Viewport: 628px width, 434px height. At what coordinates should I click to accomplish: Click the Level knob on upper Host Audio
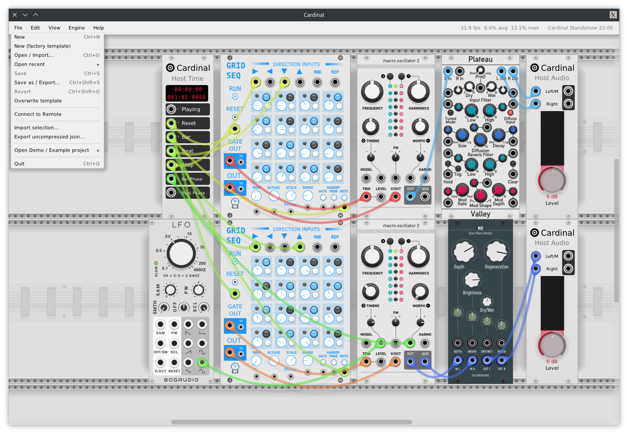pos(552,180)
